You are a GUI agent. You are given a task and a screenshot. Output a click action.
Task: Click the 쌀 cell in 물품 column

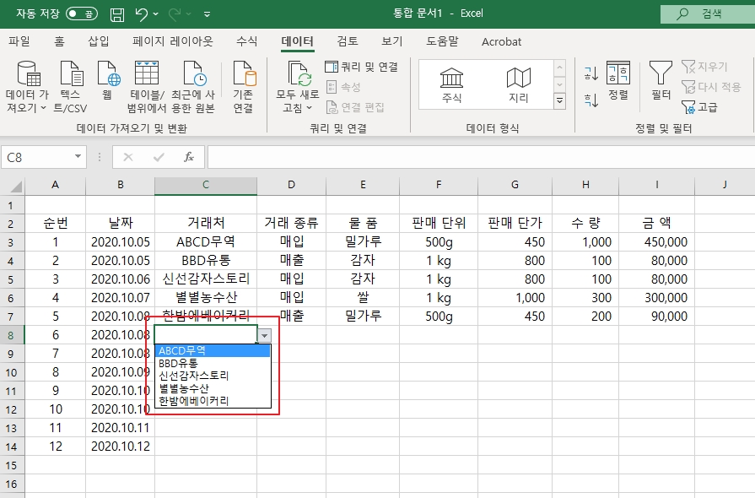pyautogui.click(x=363, y=297)
